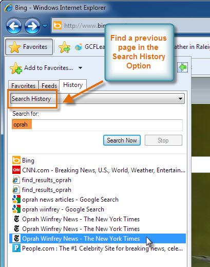Select the History tab
The image size is (210, 267).
[73, 85]
